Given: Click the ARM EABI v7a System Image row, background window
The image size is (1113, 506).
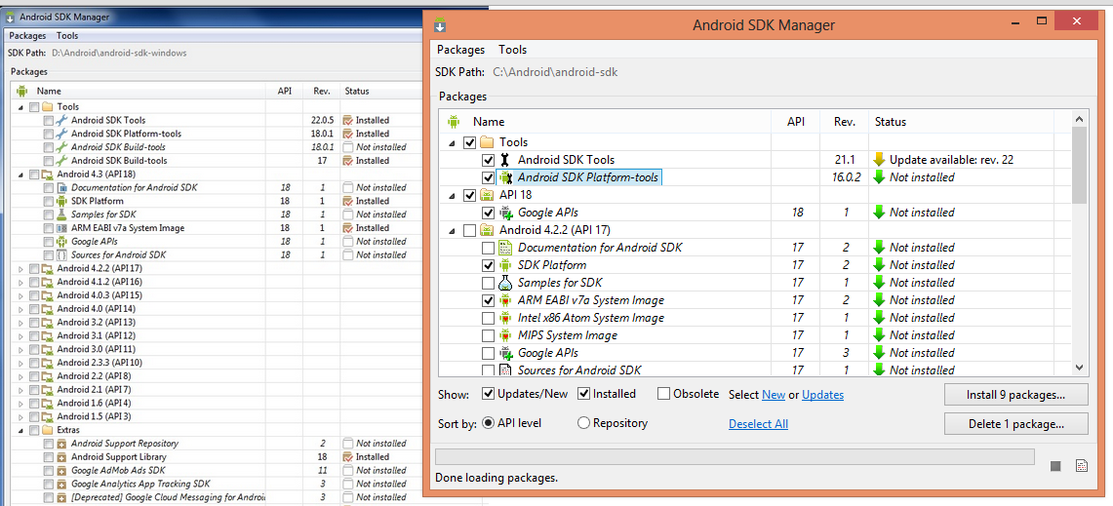Looking at the screenshot, I should [x=218, y=228].
